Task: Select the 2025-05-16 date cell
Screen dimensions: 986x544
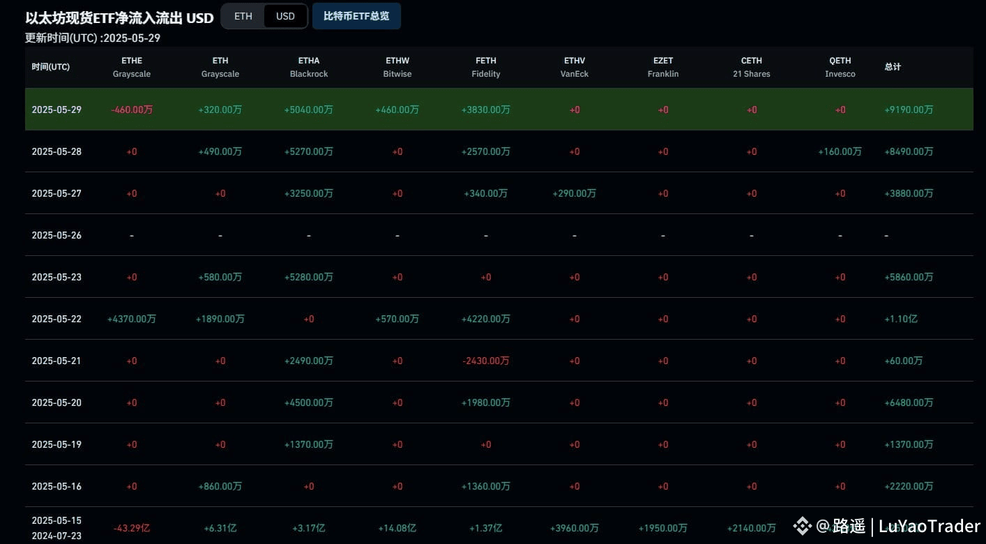Action: pyautogui.click(x=56, y=486)
